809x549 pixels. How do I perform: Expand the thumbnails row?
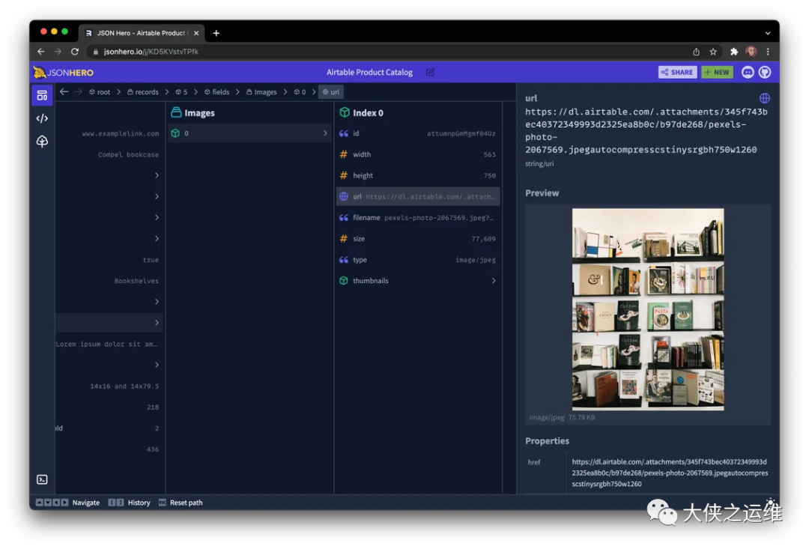tap(418, 281)
